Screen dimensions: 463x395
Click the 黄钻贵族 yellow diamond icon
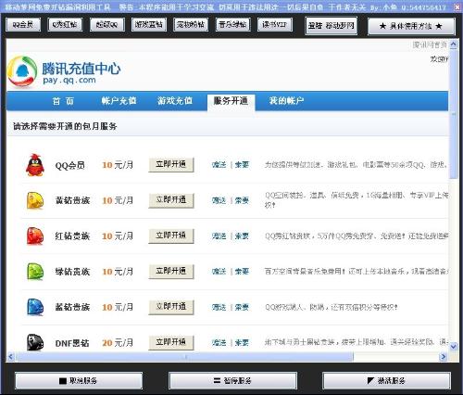click(35, 200)
